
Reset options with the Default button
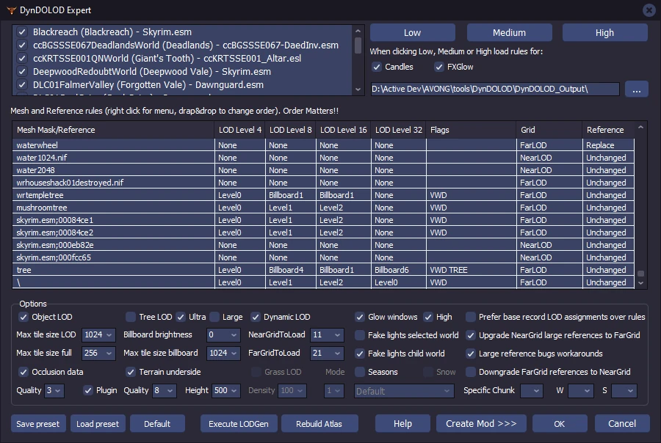(x=157, y=424)
